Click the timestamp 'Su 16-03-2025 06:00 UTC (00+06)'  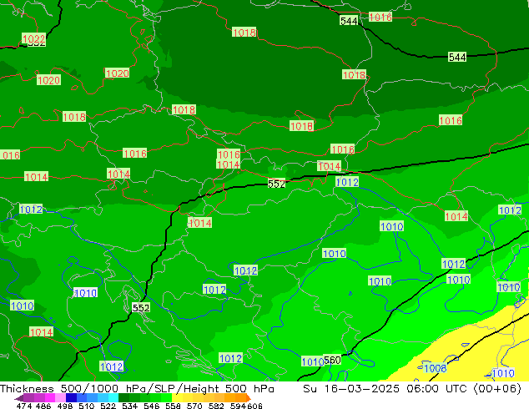(x=412, y=388)
